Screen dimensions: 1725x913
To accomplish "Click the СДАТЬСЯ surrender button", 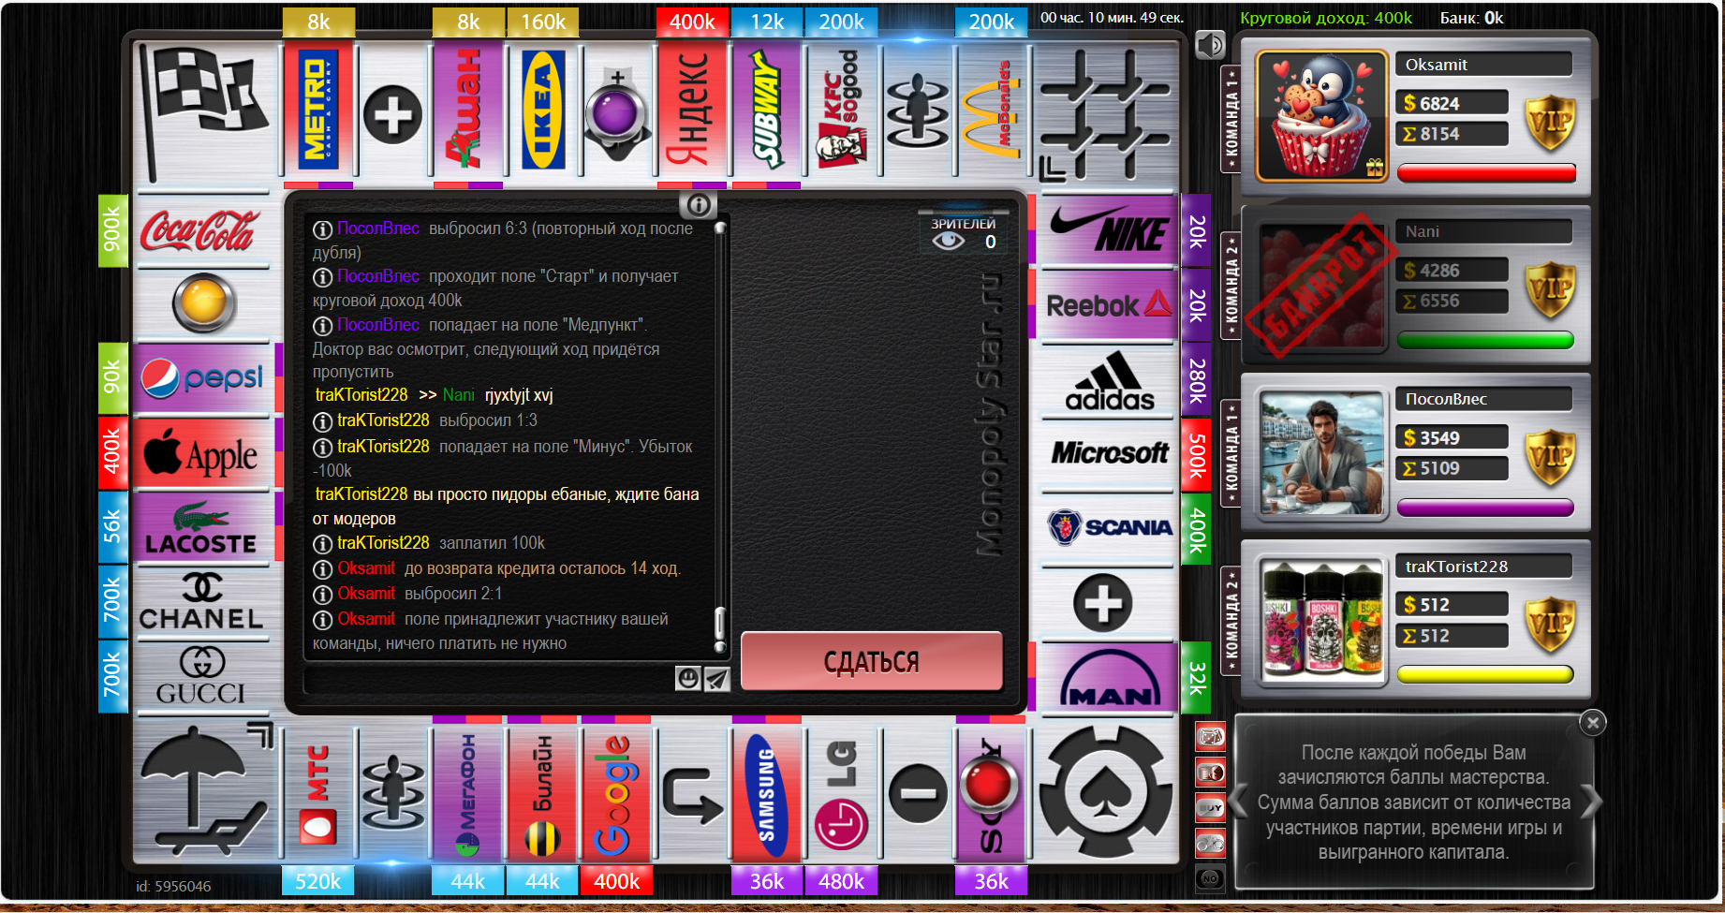I will point(872,661).
